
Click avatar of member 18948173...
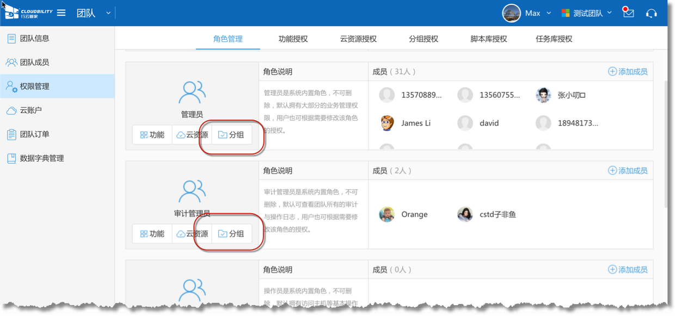543,123
